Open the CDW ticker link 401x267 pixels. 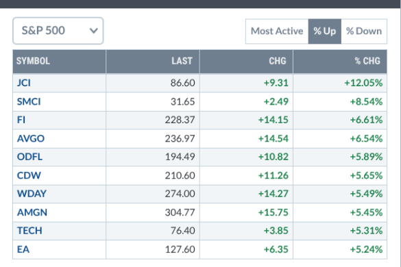click(x=29, y=175)
